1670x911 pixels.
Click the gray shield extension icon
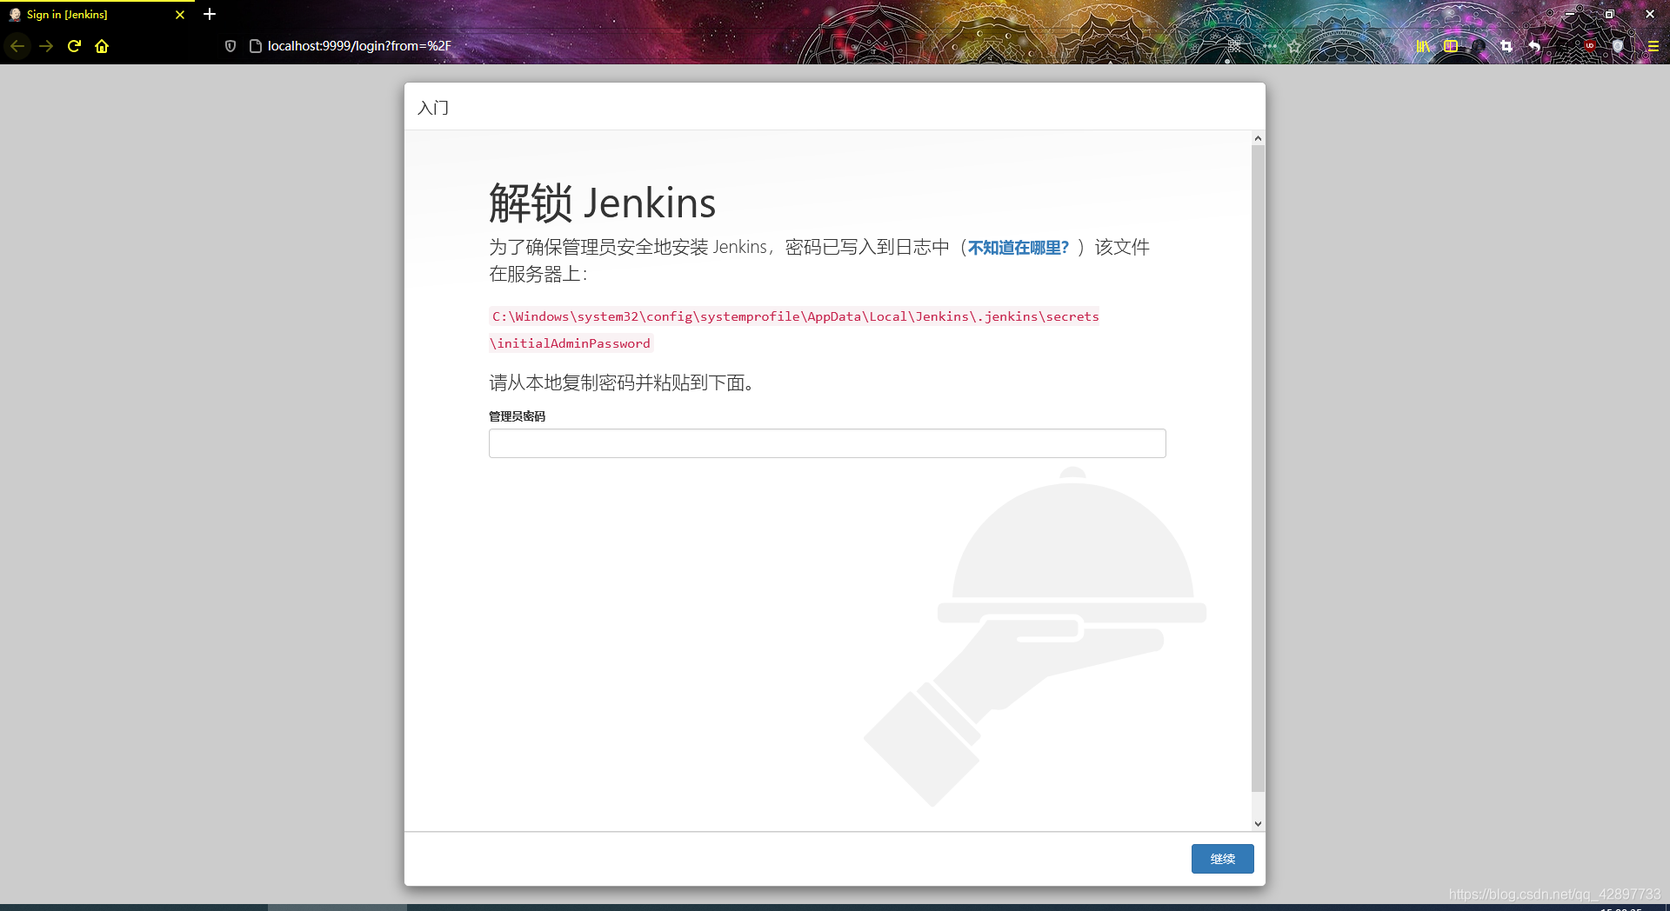(1618, 46)
